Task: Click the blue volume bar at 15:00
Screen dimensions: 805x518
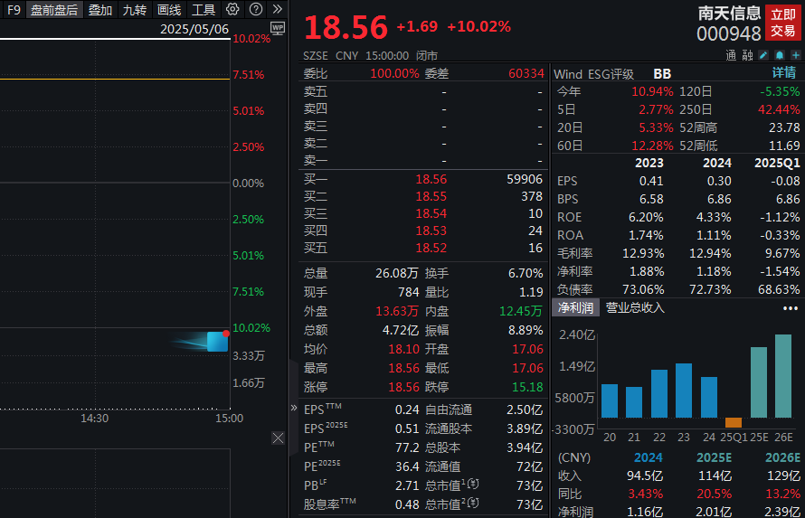Action: (217, 342)
